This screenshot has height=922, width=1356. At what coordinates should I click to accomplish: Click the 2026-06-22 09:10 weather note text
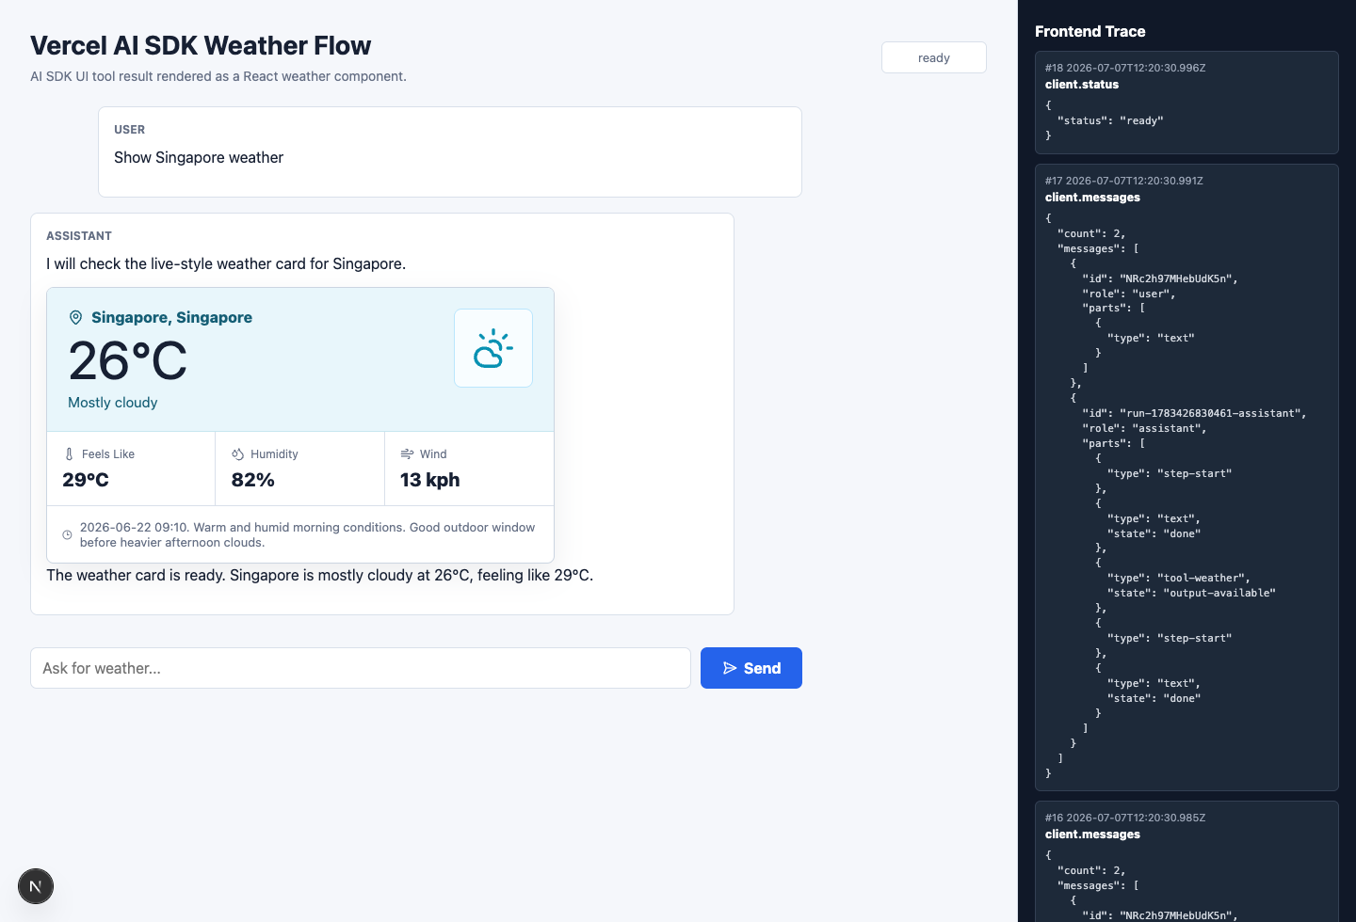click(307, 534)
